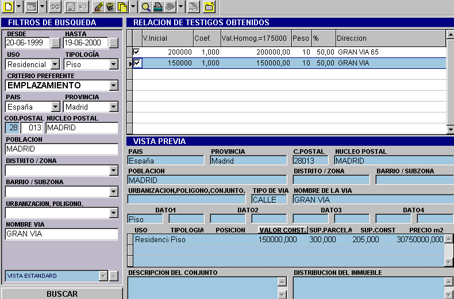Open the TIPOLOGÍA Piso dropdown

[114, 64]
